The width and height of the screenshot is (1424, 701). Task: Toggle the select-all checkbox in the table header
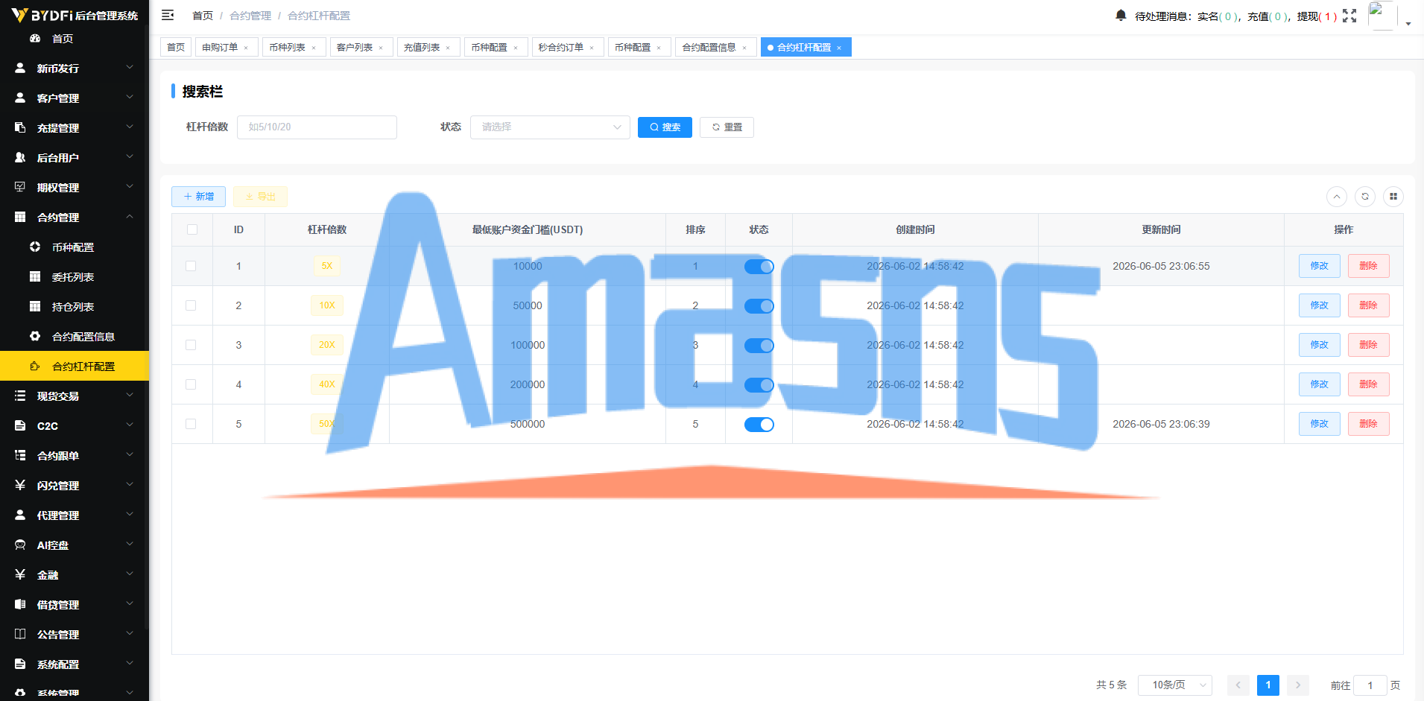point(192,229)
